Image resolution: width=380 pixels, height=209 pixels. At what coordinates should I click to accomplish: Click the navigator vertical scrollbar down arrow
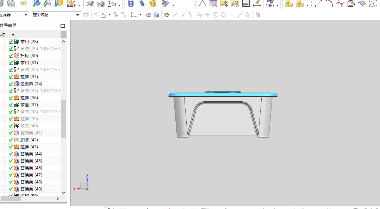pos(63,193)
